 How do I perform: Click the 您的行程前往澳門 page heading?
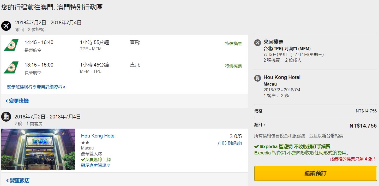(x=52, y=7)
